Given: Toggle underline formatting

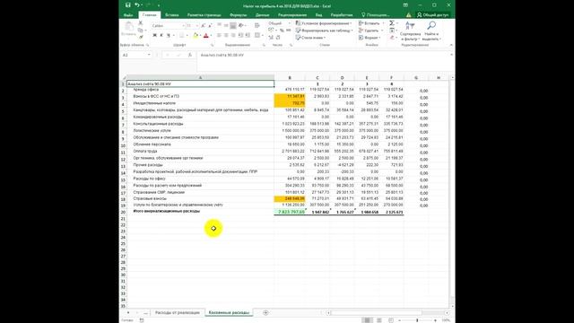Looking at the screenshot, I should (169, 36).
